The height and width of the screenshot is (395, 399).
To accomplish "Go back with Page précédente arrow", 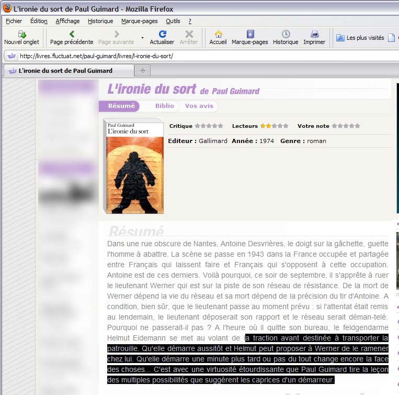I will [72, 34].
